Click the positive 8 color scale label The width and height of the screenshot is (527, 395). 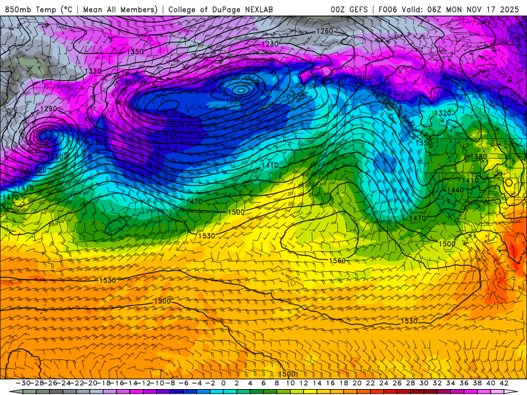pos(277,383)
